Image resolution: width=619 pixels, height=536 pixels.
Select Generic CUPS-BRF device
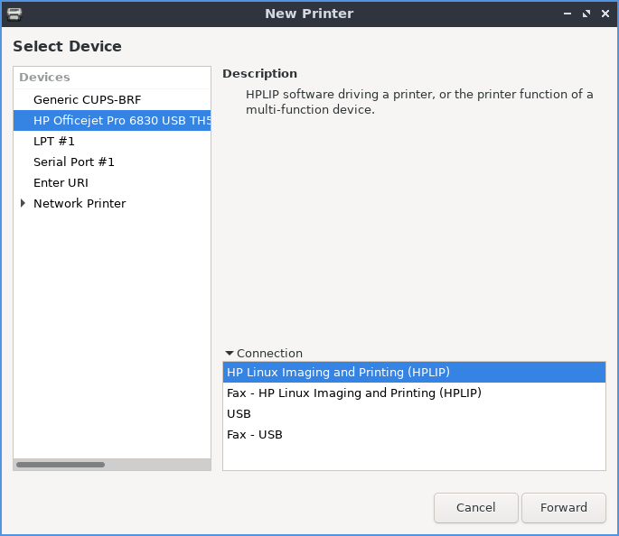pos(87,99)
